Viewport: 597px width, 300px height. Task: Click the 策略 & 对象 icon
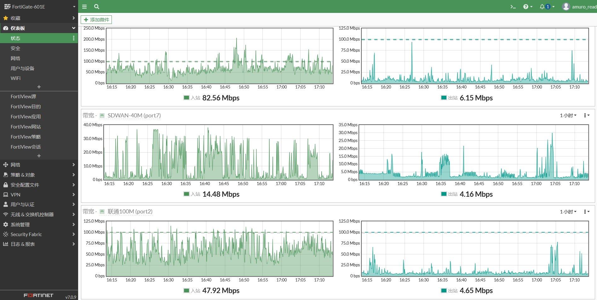6,175
